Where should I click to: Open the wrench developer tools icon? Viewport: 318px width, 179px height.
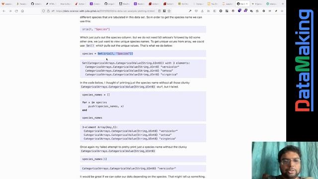pos(190,11)
